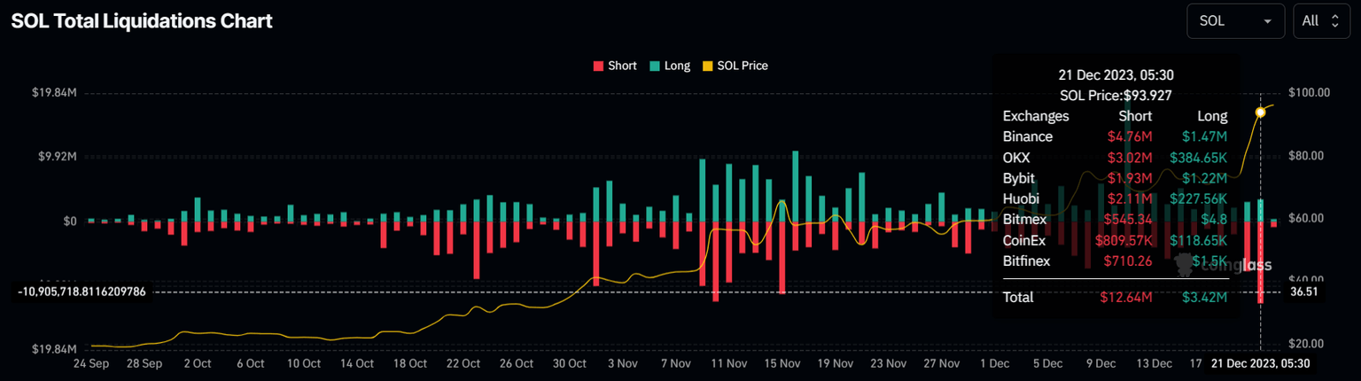Click the $3.42M total long value
1361x381 pixels.
[x=1204, y=298]
